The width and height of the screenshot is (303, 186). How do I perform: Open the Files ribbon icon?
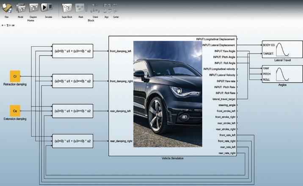click(x=7, y=8)
